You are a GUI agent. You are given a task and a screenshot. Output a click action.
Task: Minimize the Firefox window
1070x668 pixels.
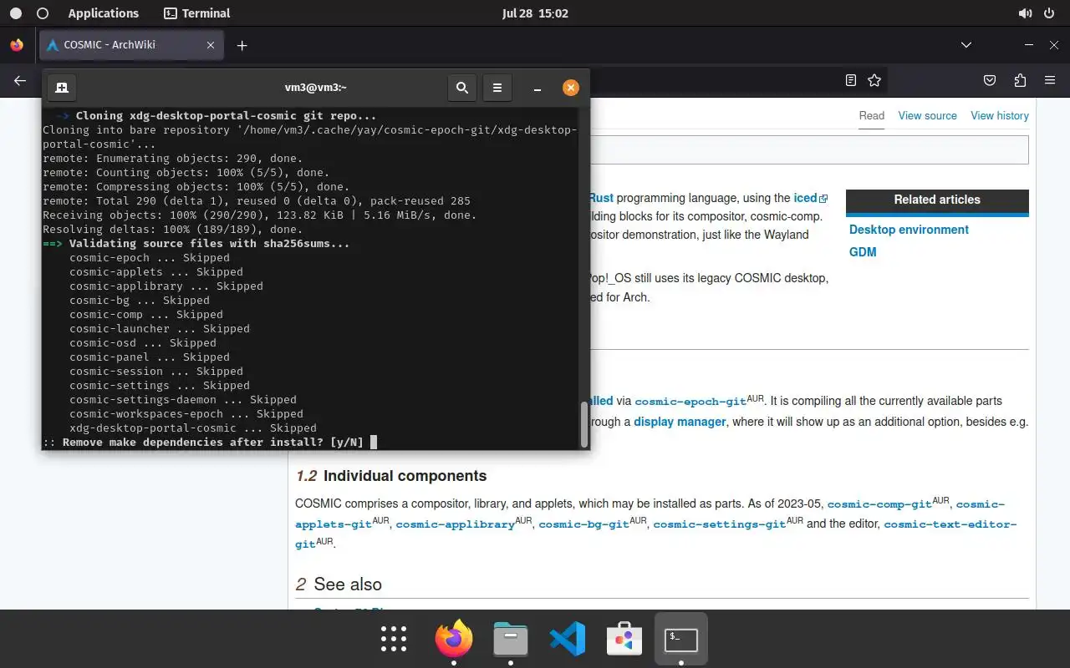(1029, 45)
